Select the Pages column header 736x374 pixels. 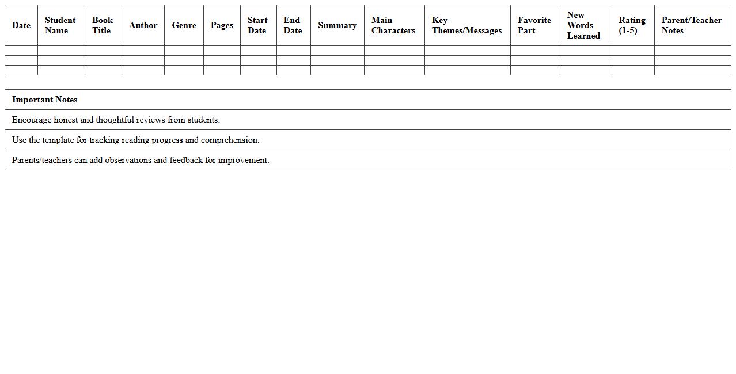point(222,25)
